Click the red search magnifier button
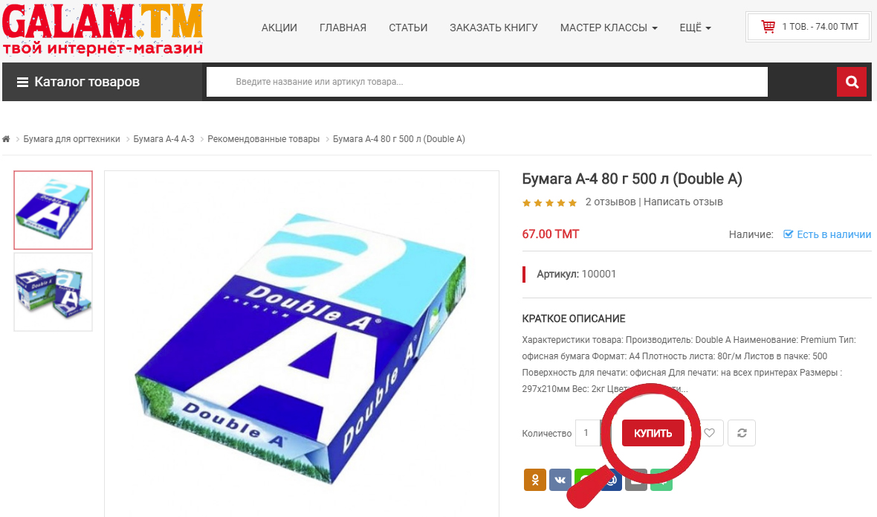Screen dimensions: 877x517 [x=851, y=82]
